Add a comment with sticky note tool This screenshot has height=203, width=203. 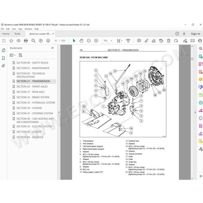pyautogui.click(x=139, y=41)
